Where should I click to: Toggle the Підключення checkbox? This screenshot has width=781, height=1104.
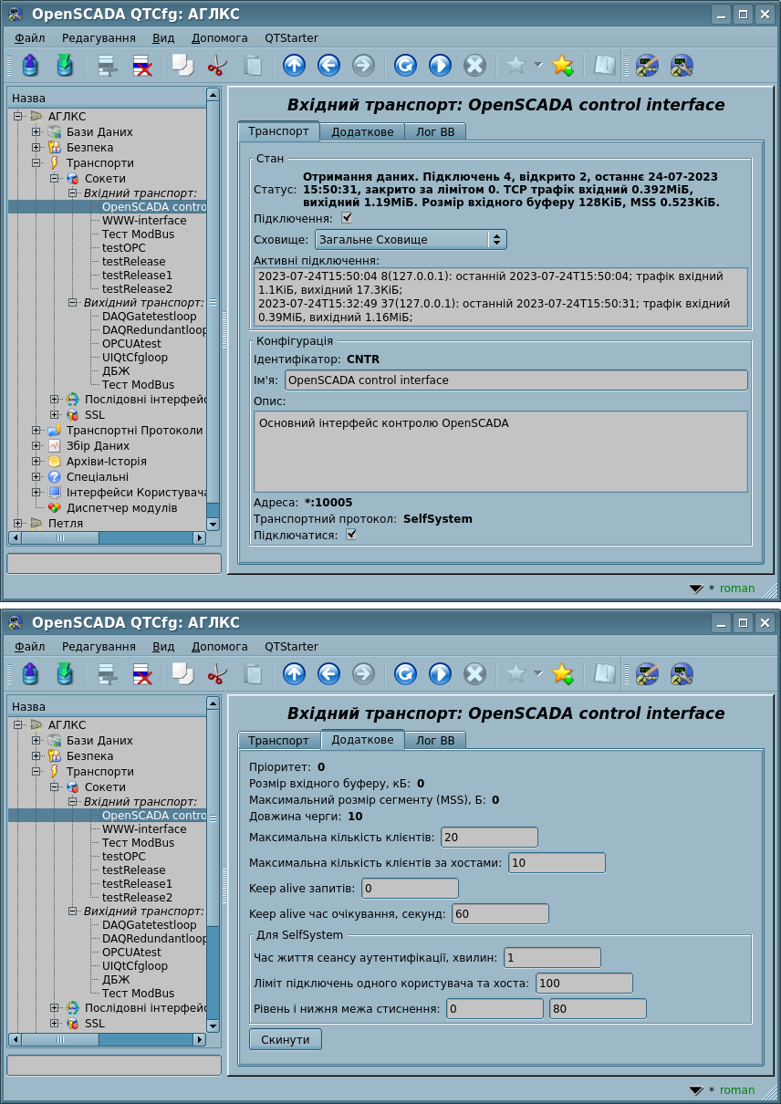click(347, 218)
